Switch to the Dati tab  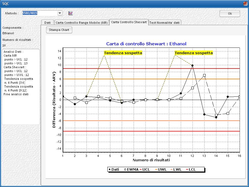(x=47, y=23)
